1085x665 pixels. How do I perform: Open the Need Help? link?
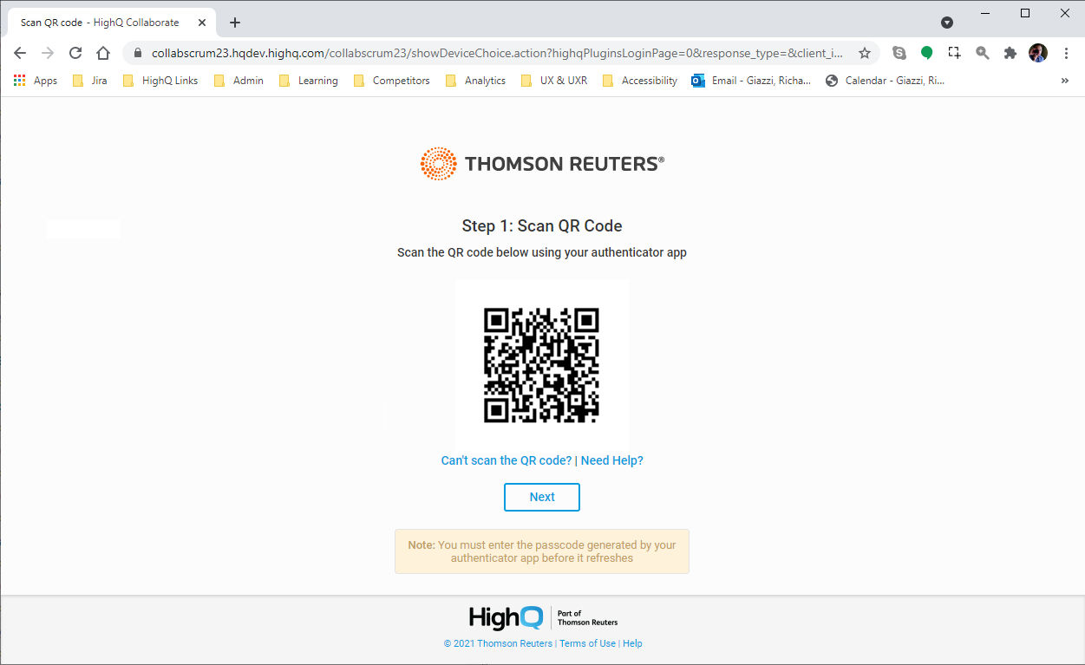612,460
